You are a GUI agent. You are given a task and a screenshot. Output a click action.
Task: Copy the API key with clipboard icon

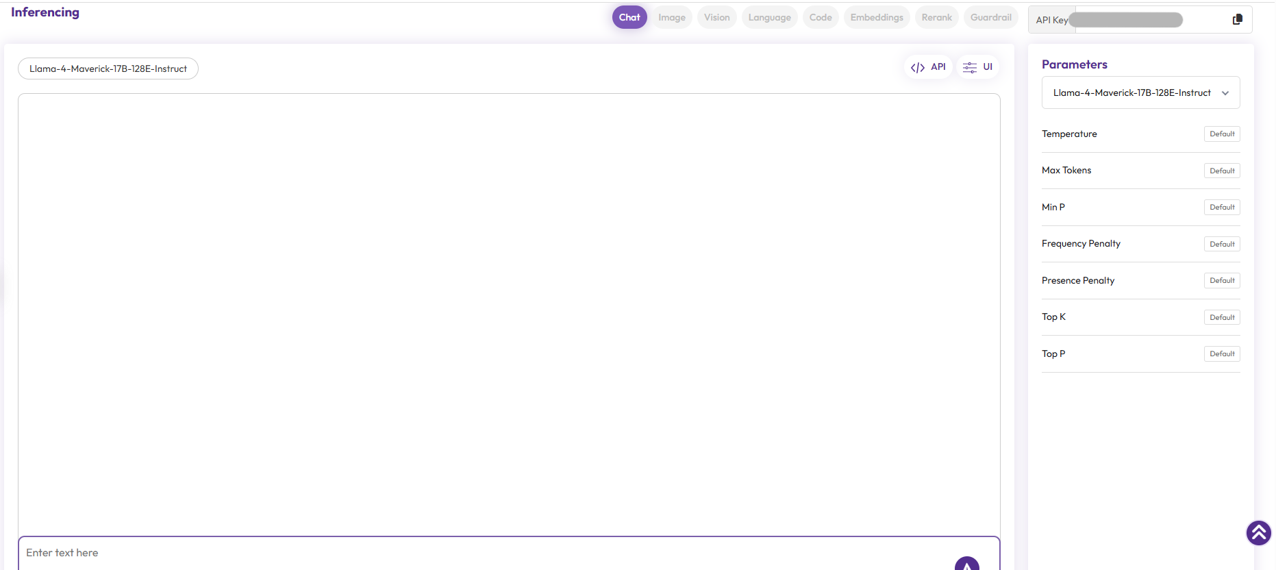tap(1237, 20)
